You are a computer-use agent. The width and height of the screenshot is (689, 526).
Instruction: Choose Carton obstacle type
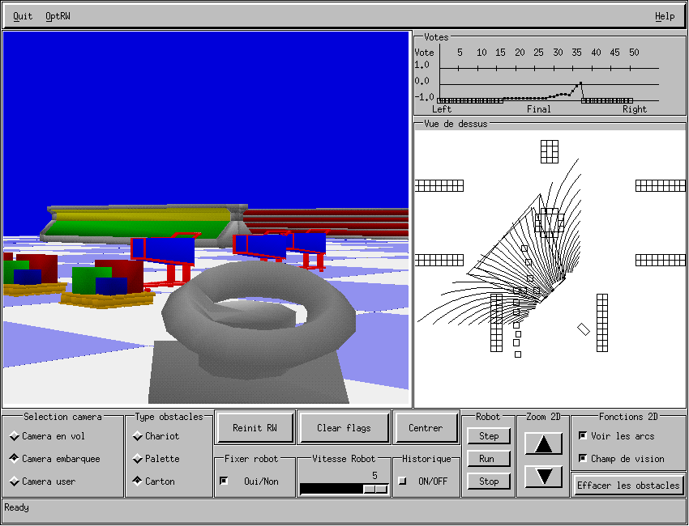138,481
